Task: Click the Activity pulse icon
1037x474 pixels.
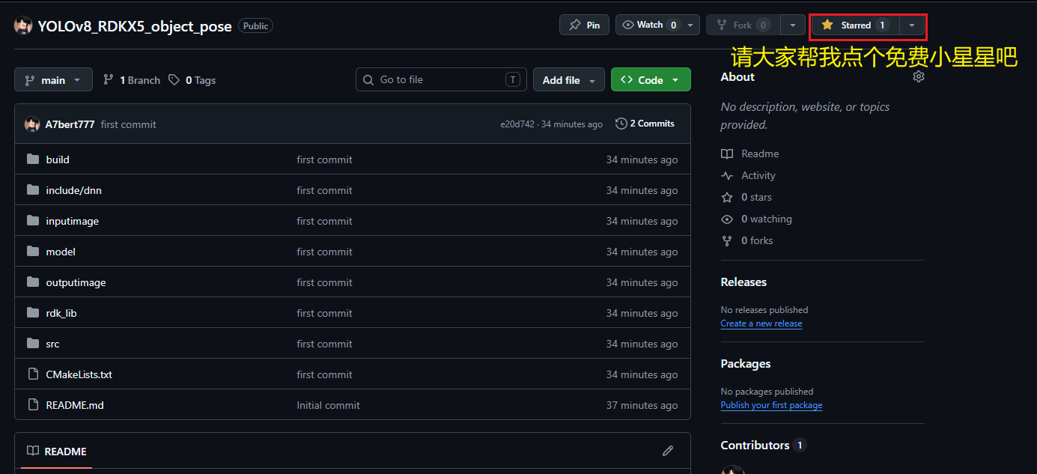Action: 727,175
